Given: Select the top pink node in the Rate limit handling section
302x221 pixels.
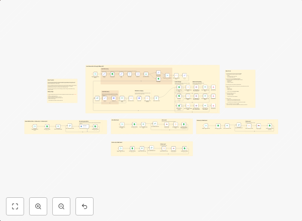Looking at the screenshot, I should (196, 87).
